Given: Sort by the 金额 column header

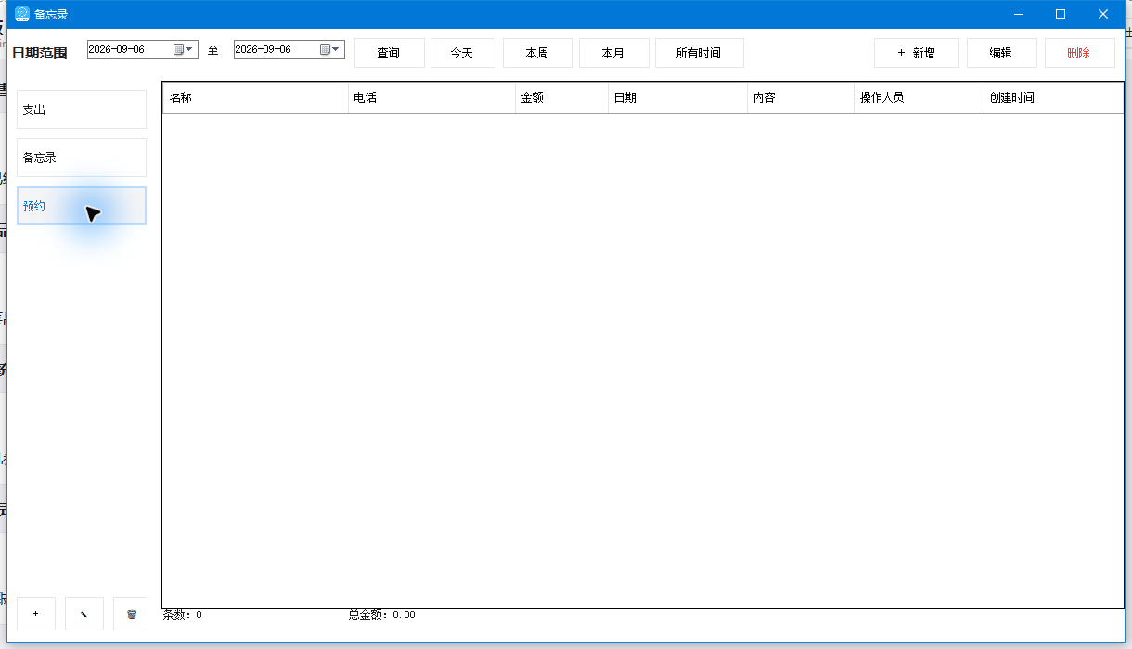Looking at the screenshot, I should 561,97.
